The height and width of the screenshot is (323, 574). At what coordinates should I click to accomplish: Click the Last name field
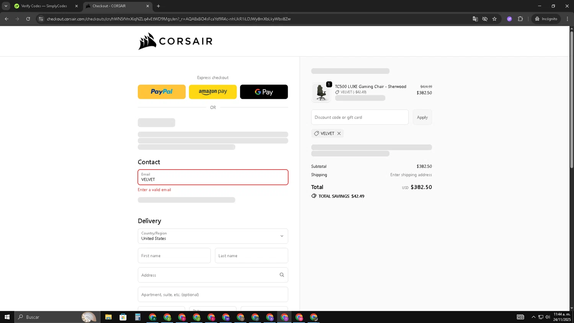click(x=251, y=256)
